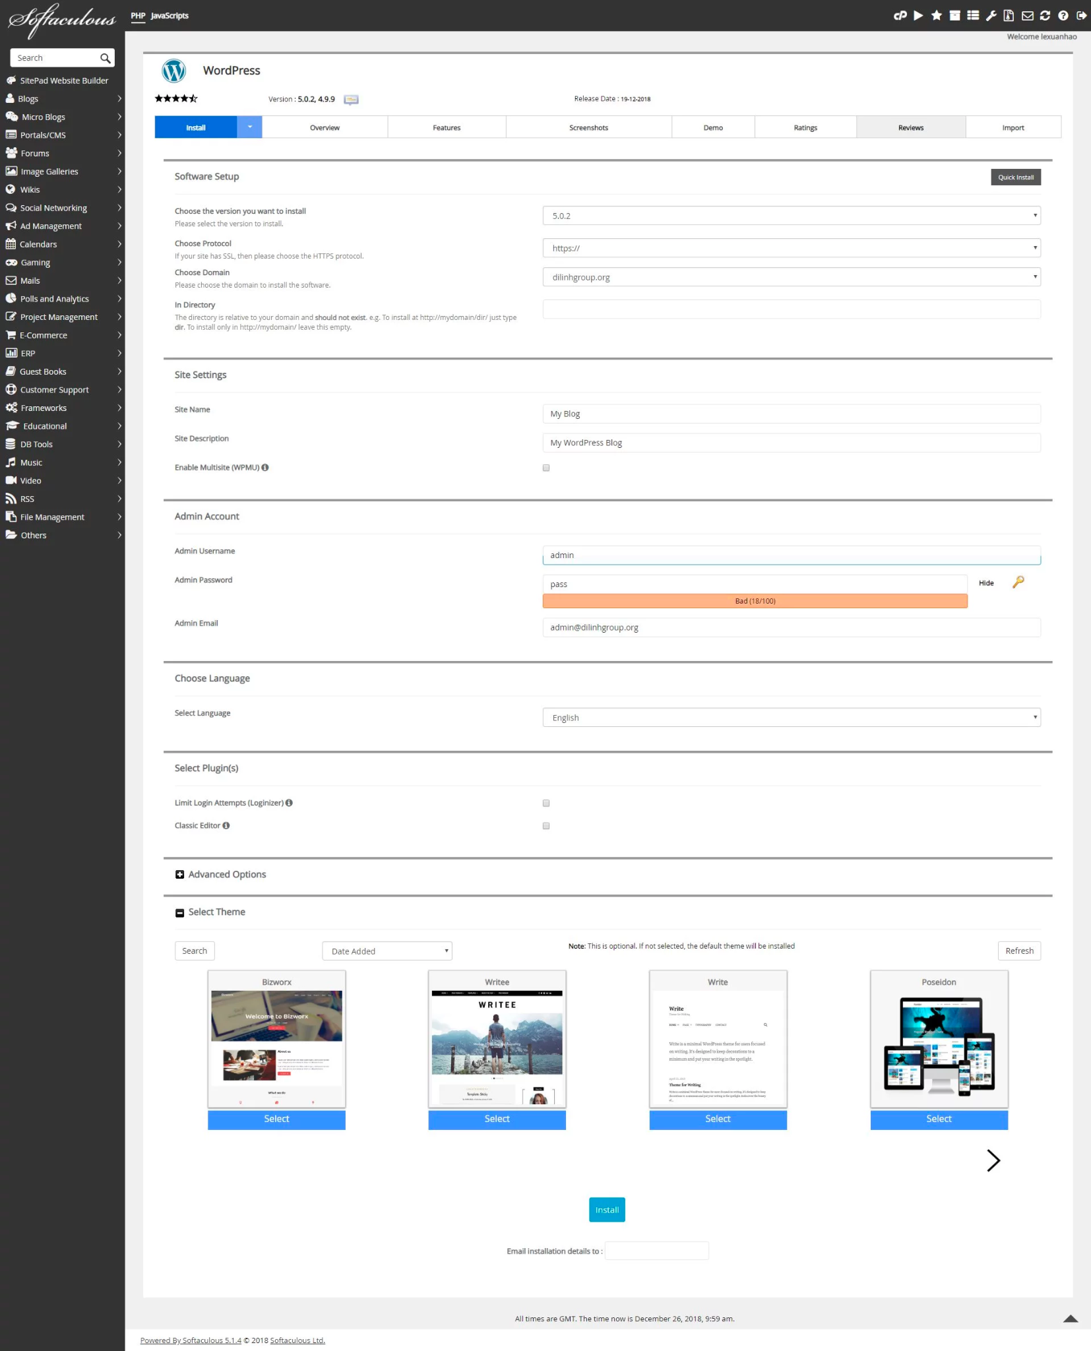Enable Multisite (WPMU) checkbox
This screenshot has height=1351, width=1091.
coord(546,468)
